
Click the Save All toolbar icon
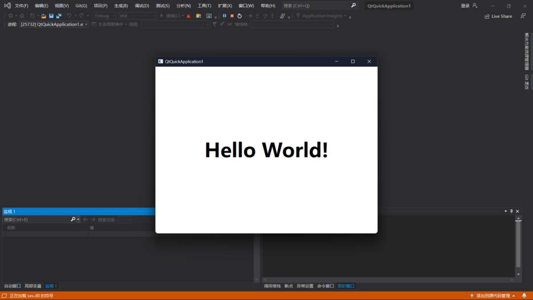(59, 16)
